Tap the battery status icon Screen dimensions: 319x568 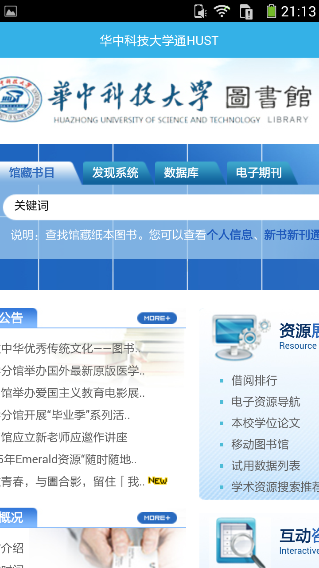coord(271,11)
